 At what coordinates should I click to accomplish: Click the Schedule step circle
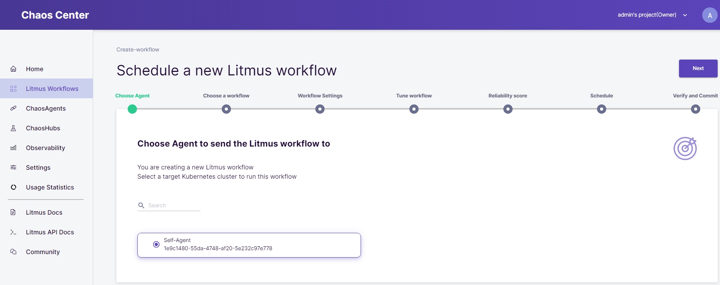[x=602, y=109]
